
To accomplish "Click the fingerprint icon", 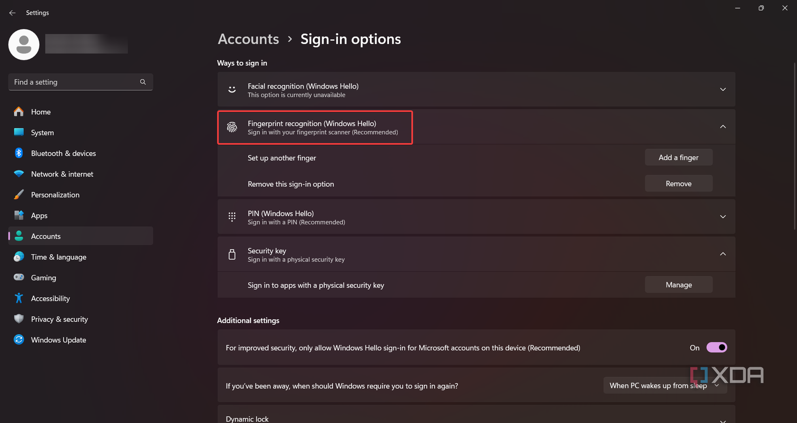I will click(x=232, y=127).
